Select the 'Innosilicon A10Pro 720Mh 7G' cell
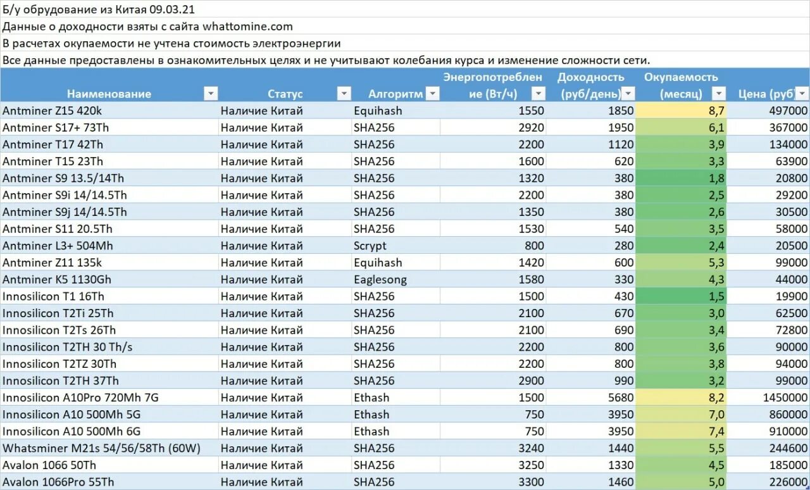 (109, 398)
